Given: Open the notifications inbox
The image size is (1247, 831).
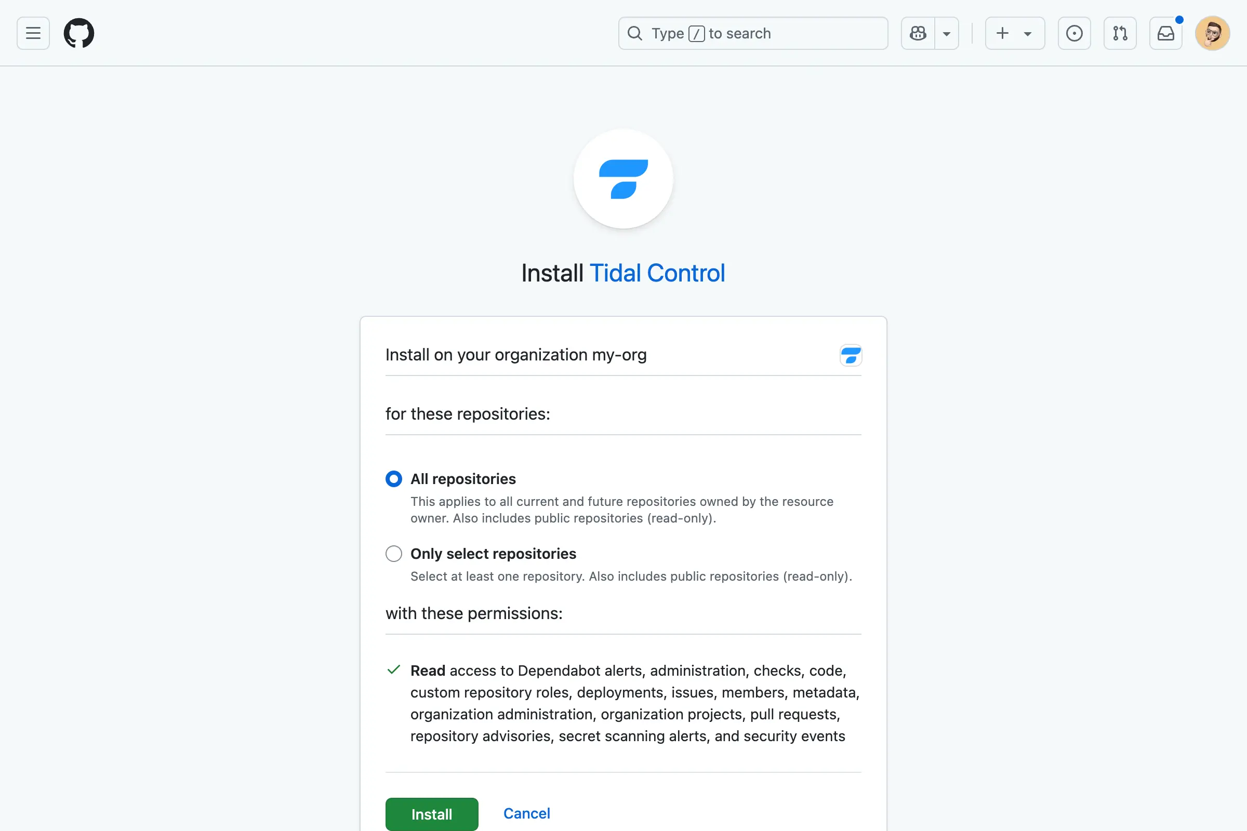Looking at the screenshot, I should (1165, 33).
